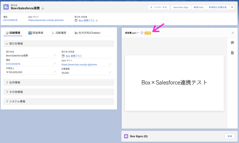Click the phone link 0312345678 in details
Viewport: 239px width, 143px height.
click(x=13, y=64)
